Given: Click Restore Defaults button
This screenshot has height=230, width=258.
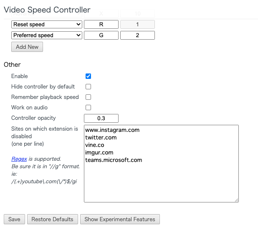Looking at the screenshot, I should coord(53,219).
